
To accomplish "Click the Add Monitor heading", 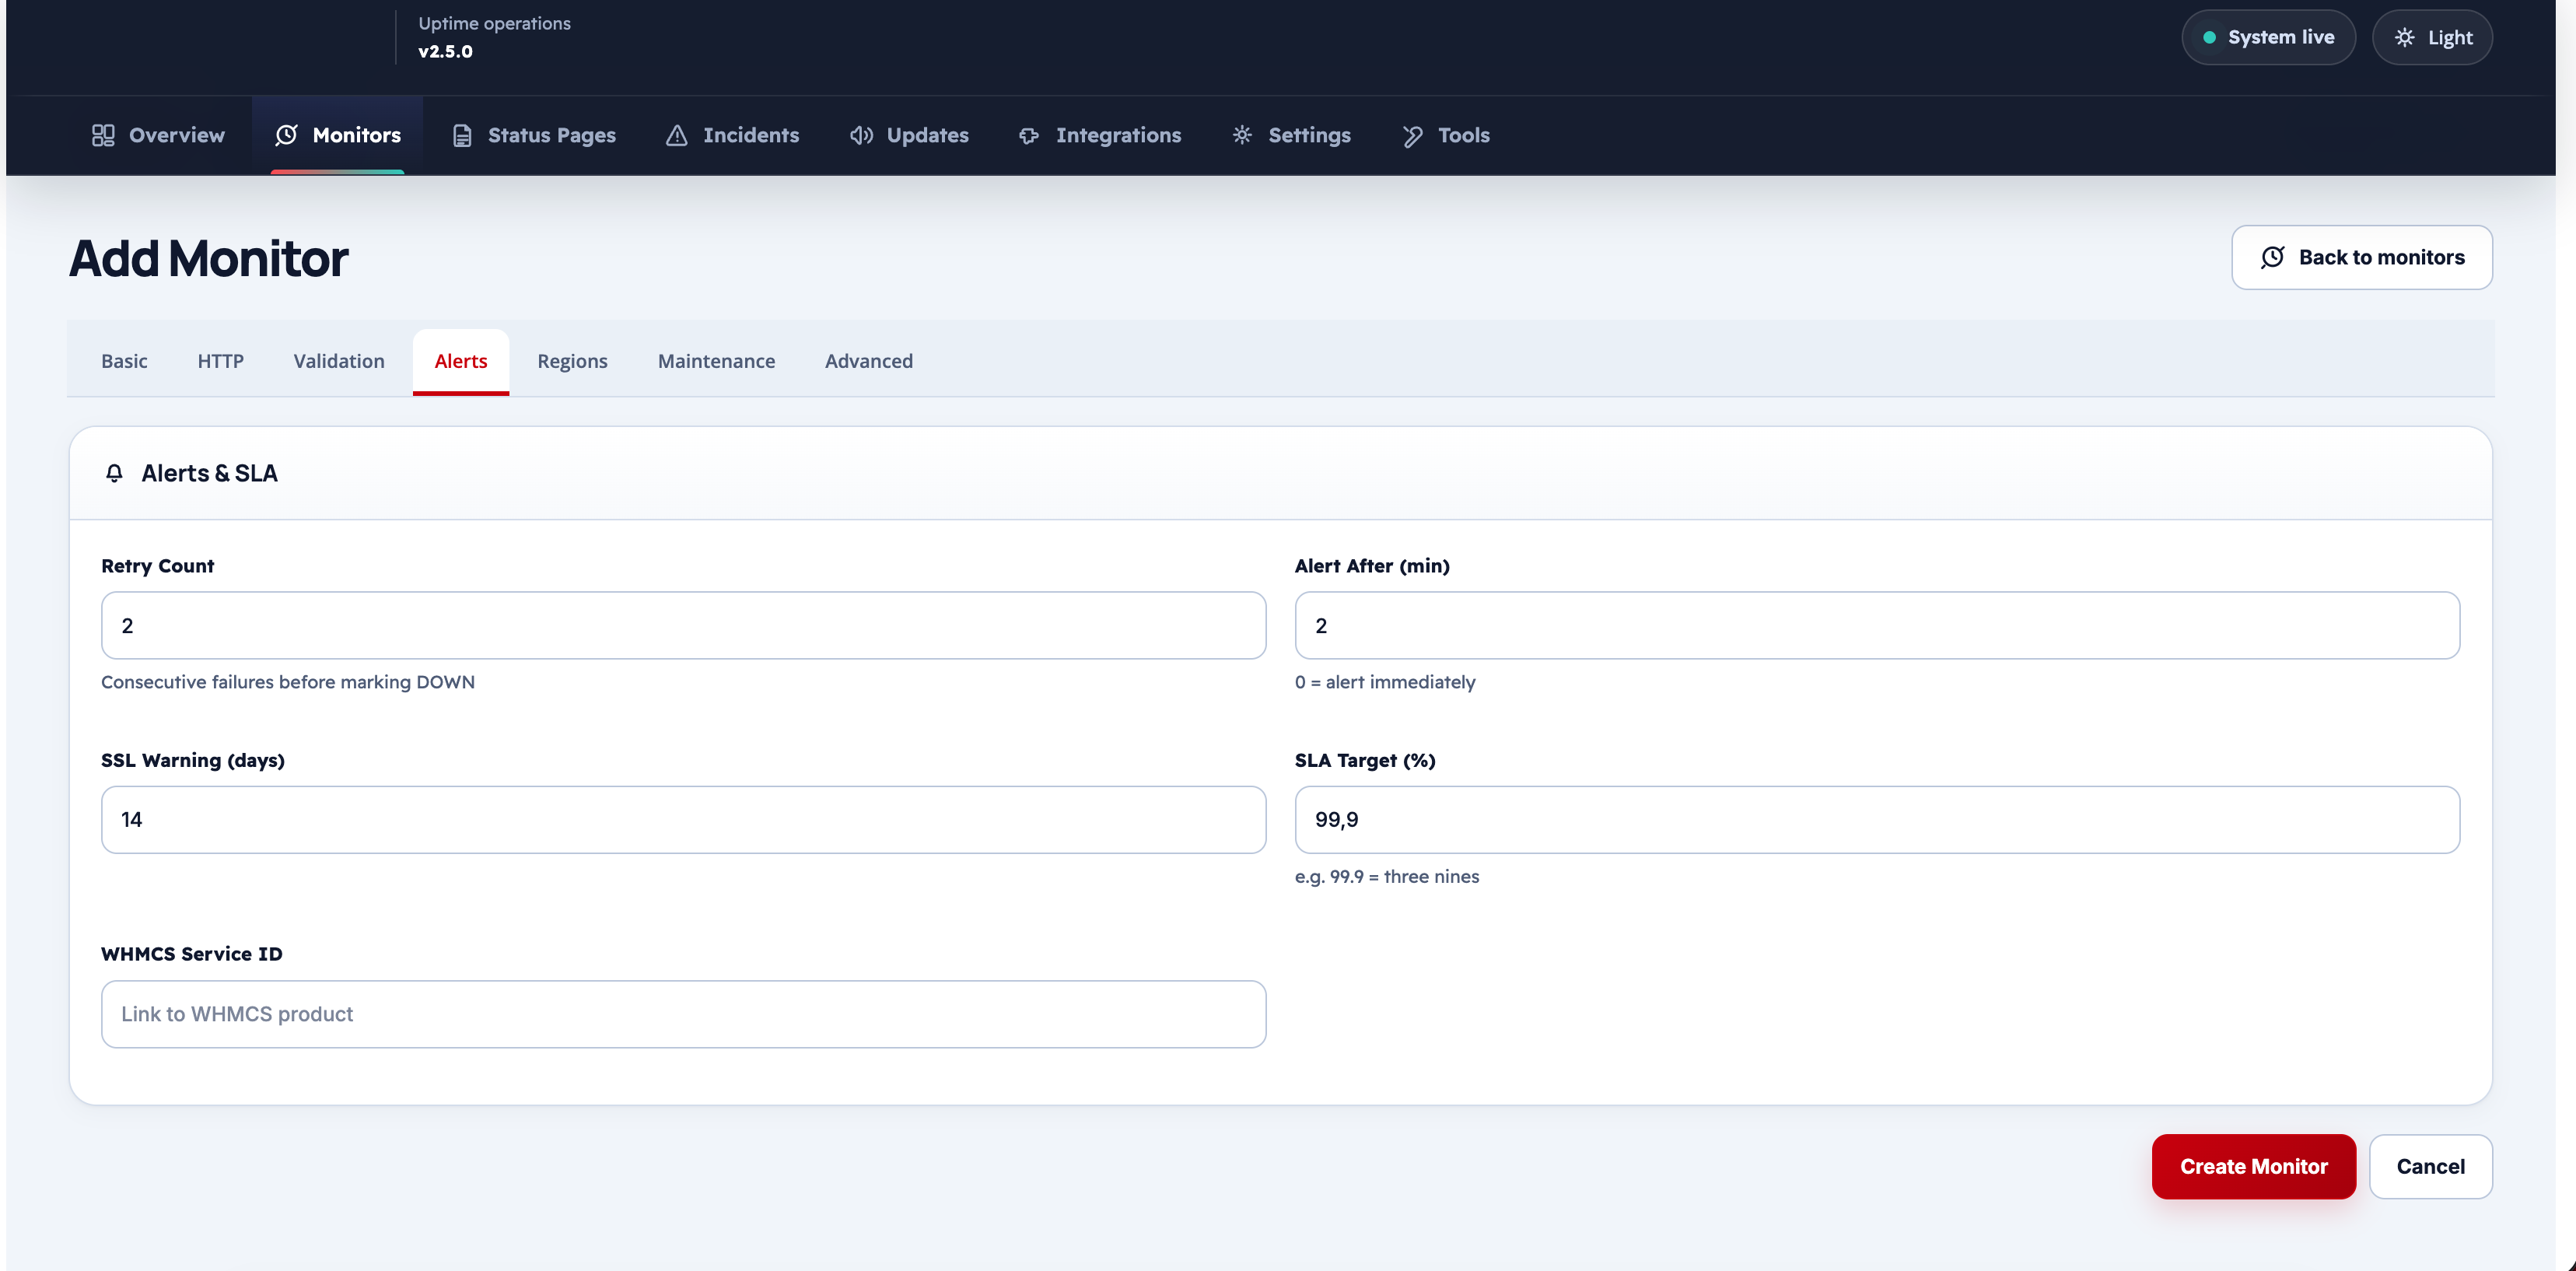I will pyautogui.click(x=208, y=258).
